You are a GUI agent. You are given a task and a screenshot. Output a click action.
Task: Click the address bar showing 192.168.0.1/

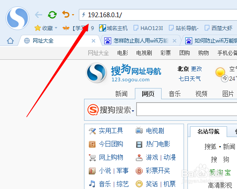point(158,15)
